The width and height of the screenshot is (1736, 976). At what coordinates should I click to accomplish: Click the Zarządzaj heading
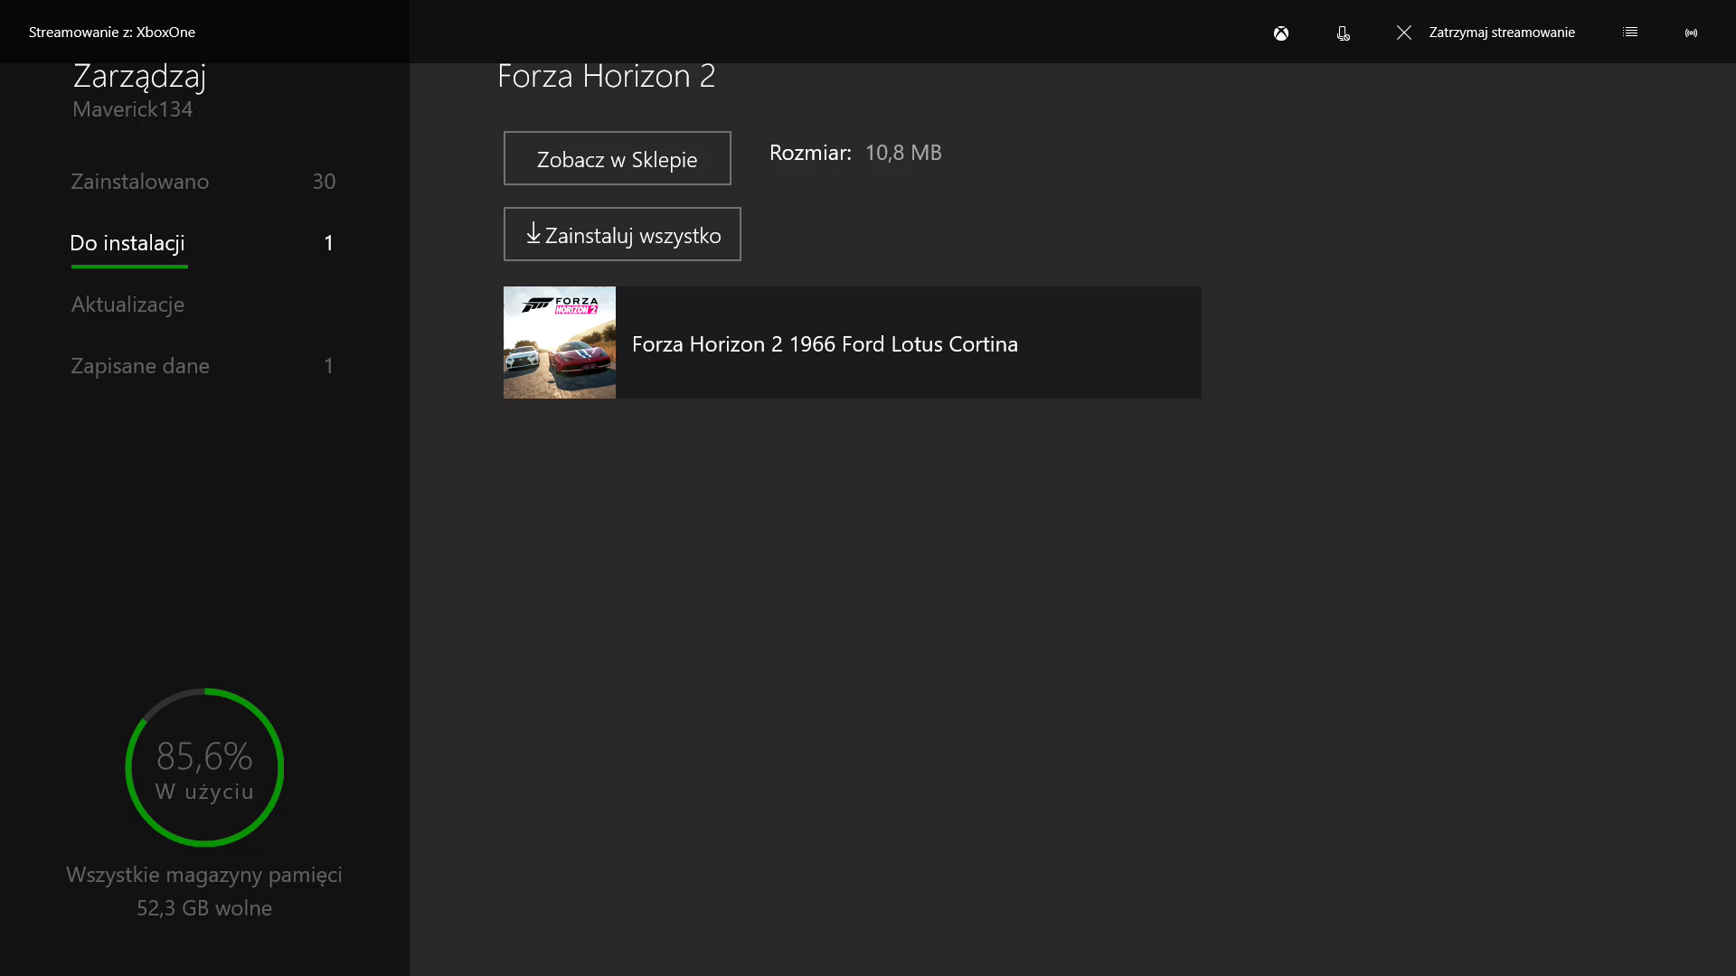pyautogui.click(x=139, y=77)
